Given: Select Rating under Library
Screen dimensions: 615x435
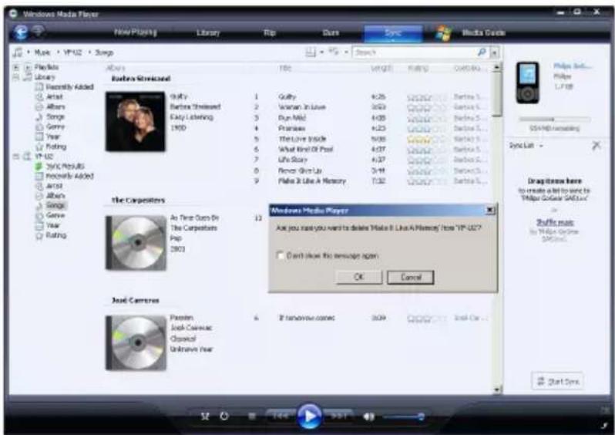Looking at the screenshot, I should click(55, 147).
